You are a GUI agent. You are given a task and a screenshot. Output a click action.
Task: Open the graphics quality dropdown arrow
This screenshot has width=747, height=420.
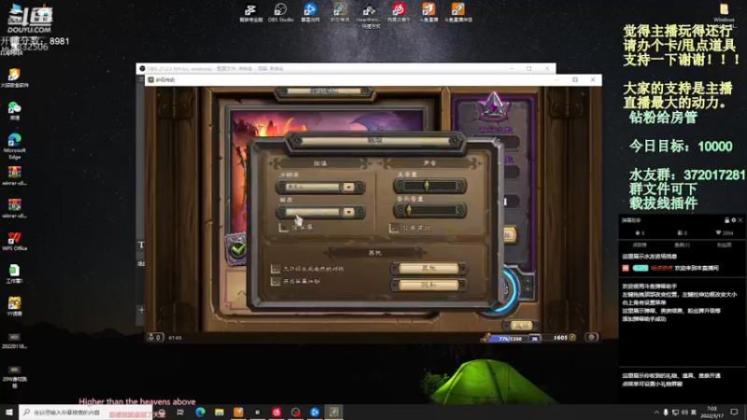[348, 212]
